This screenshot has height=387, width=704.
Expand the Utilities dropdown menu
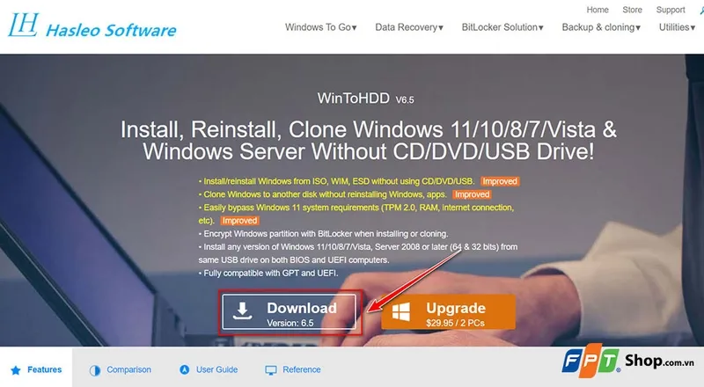[677, 27]
